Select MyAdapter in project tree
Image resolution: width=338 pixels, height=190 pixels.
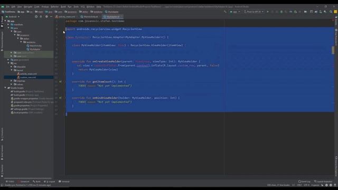tap(33, 49)
